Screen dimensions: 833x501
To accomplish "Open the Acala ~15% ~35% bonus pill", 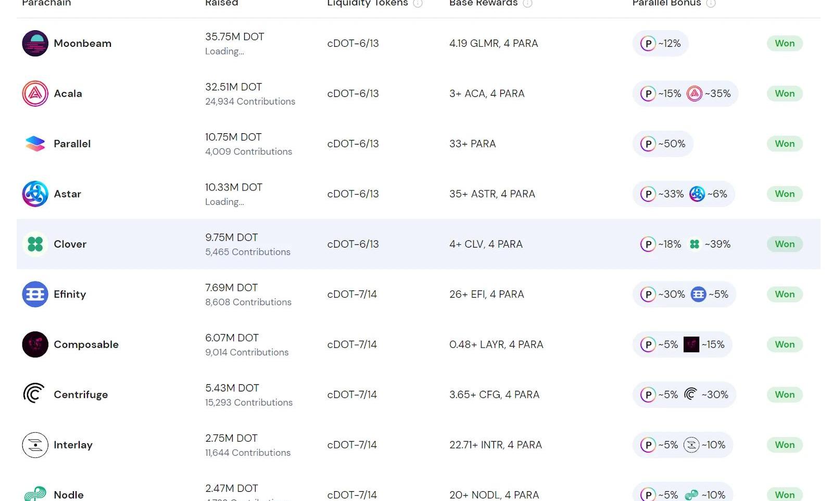I will (x=685, y=94).
